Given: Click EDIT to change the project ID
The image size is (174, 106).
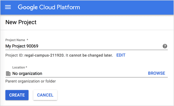Looking at the screenshot, I should coord(121,55).
